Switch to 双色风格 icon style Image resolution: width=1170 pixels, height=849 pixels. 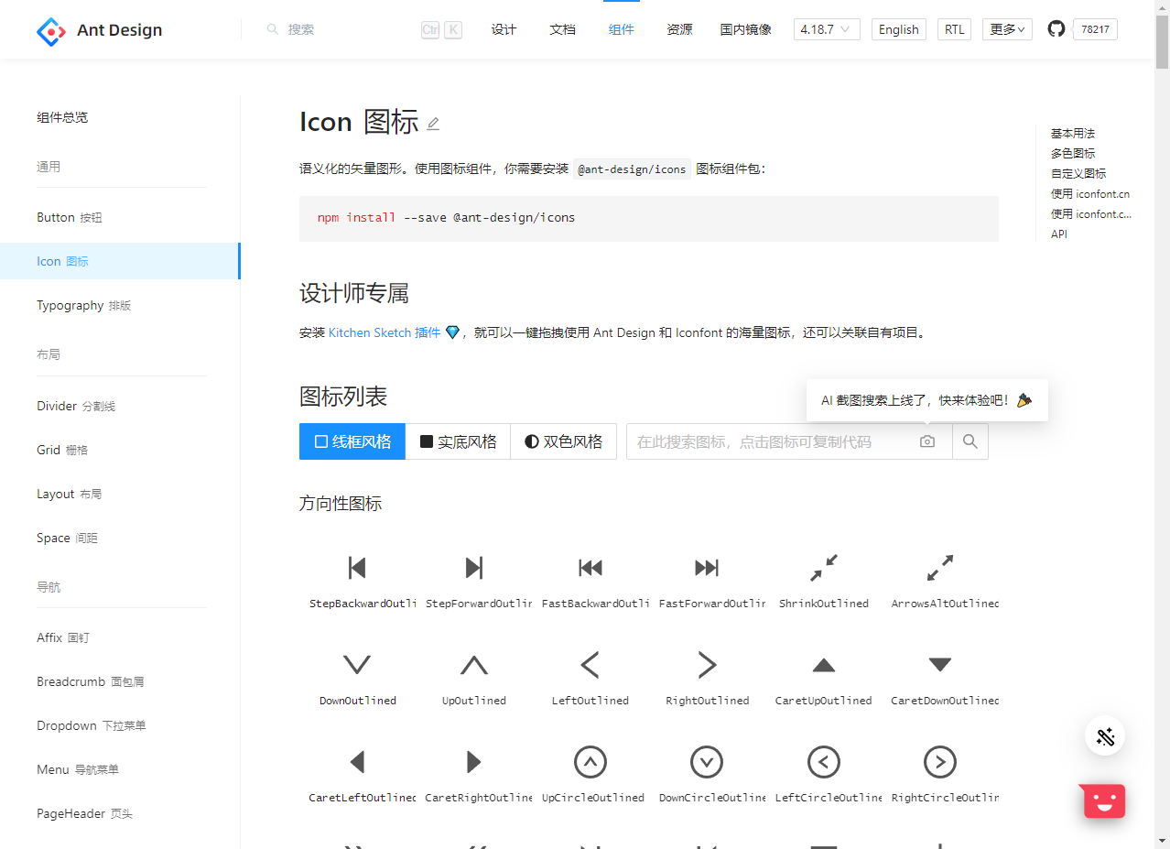point(563,441)
